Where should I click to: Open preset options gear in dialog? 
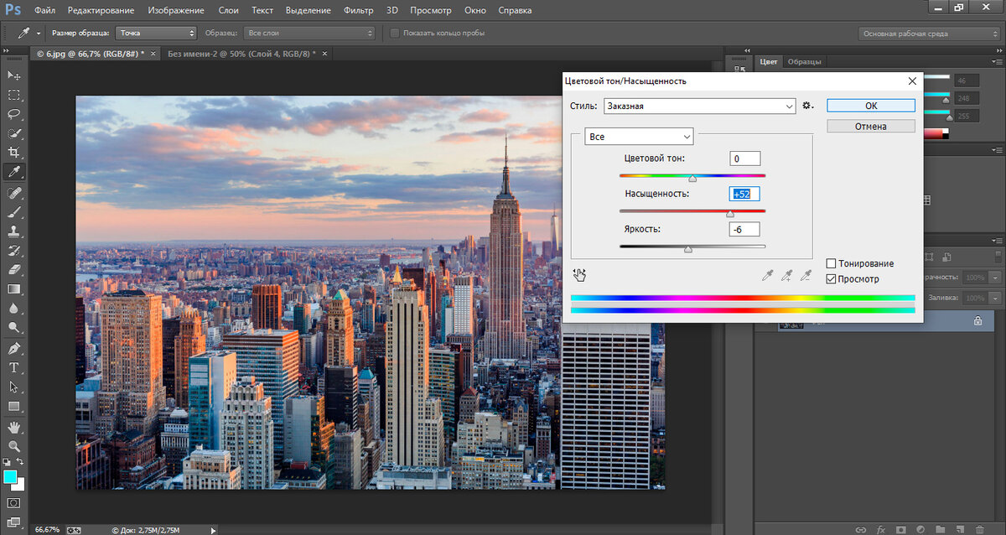(807, 106)
